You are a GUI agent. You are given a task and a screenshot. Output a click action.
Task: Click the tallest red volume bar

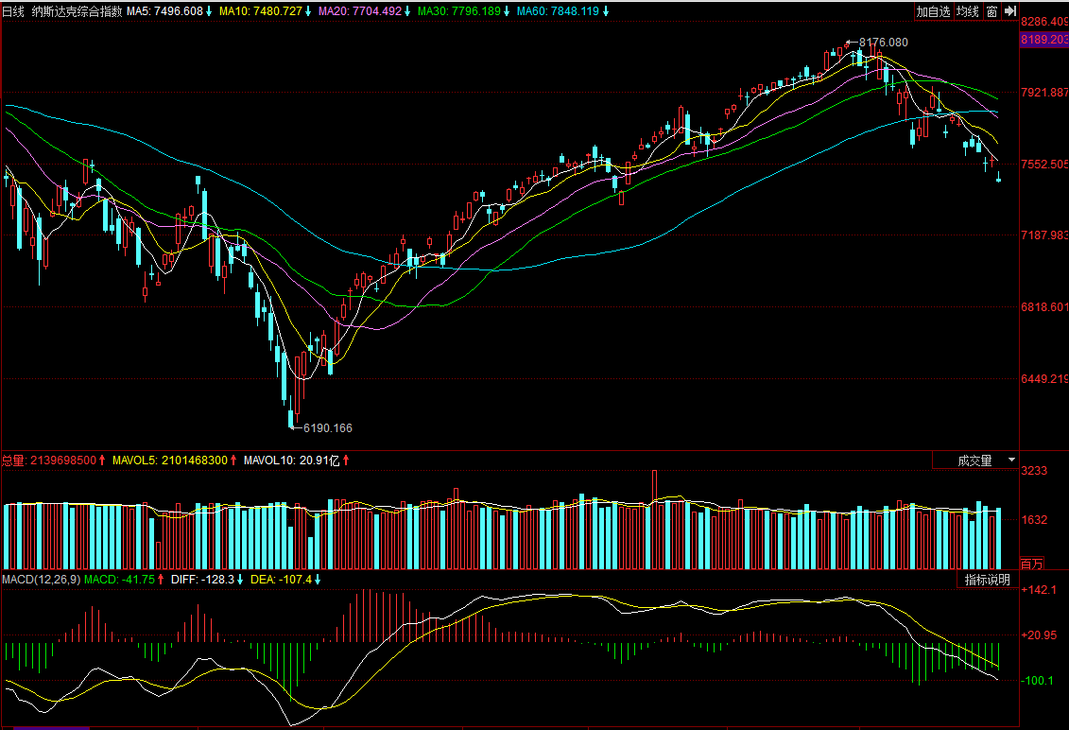[654, 519]
